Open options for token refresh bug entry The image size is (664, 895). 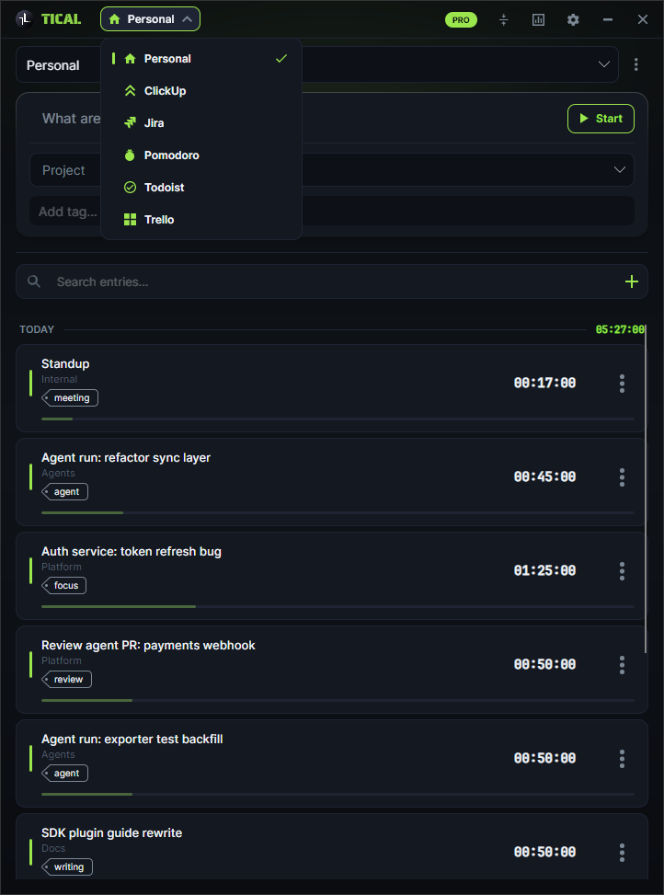(622, 571)
